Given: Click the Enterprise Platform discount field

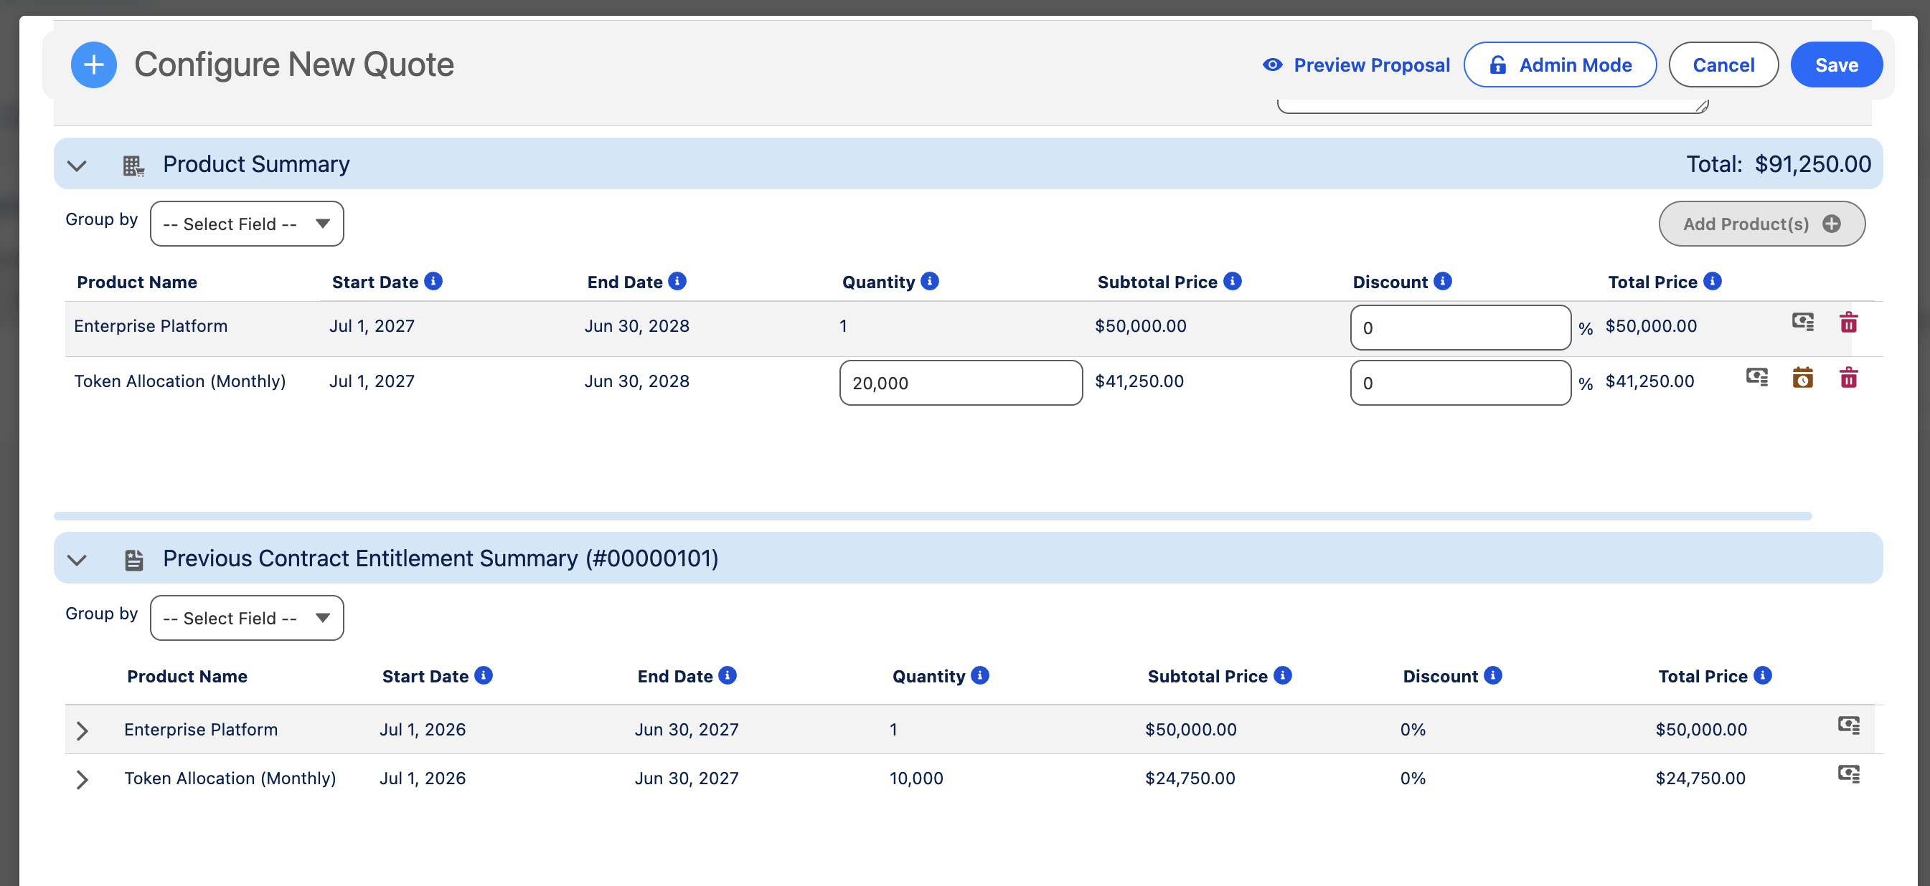Looking at the screenshot, I should pos(1460,328).
